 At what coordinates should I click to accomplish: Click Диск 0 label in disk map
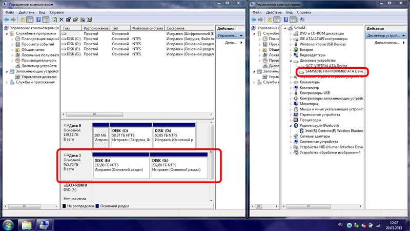tap(75, 126)
